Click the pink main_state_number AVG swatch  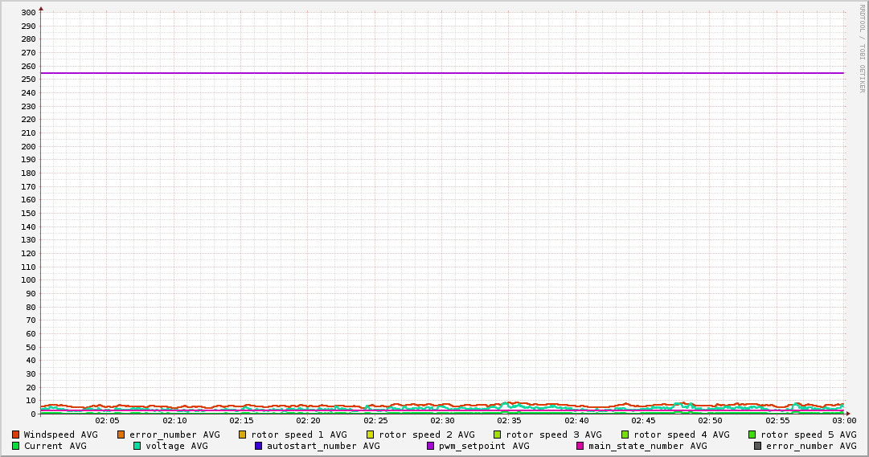tap(580, 446)
